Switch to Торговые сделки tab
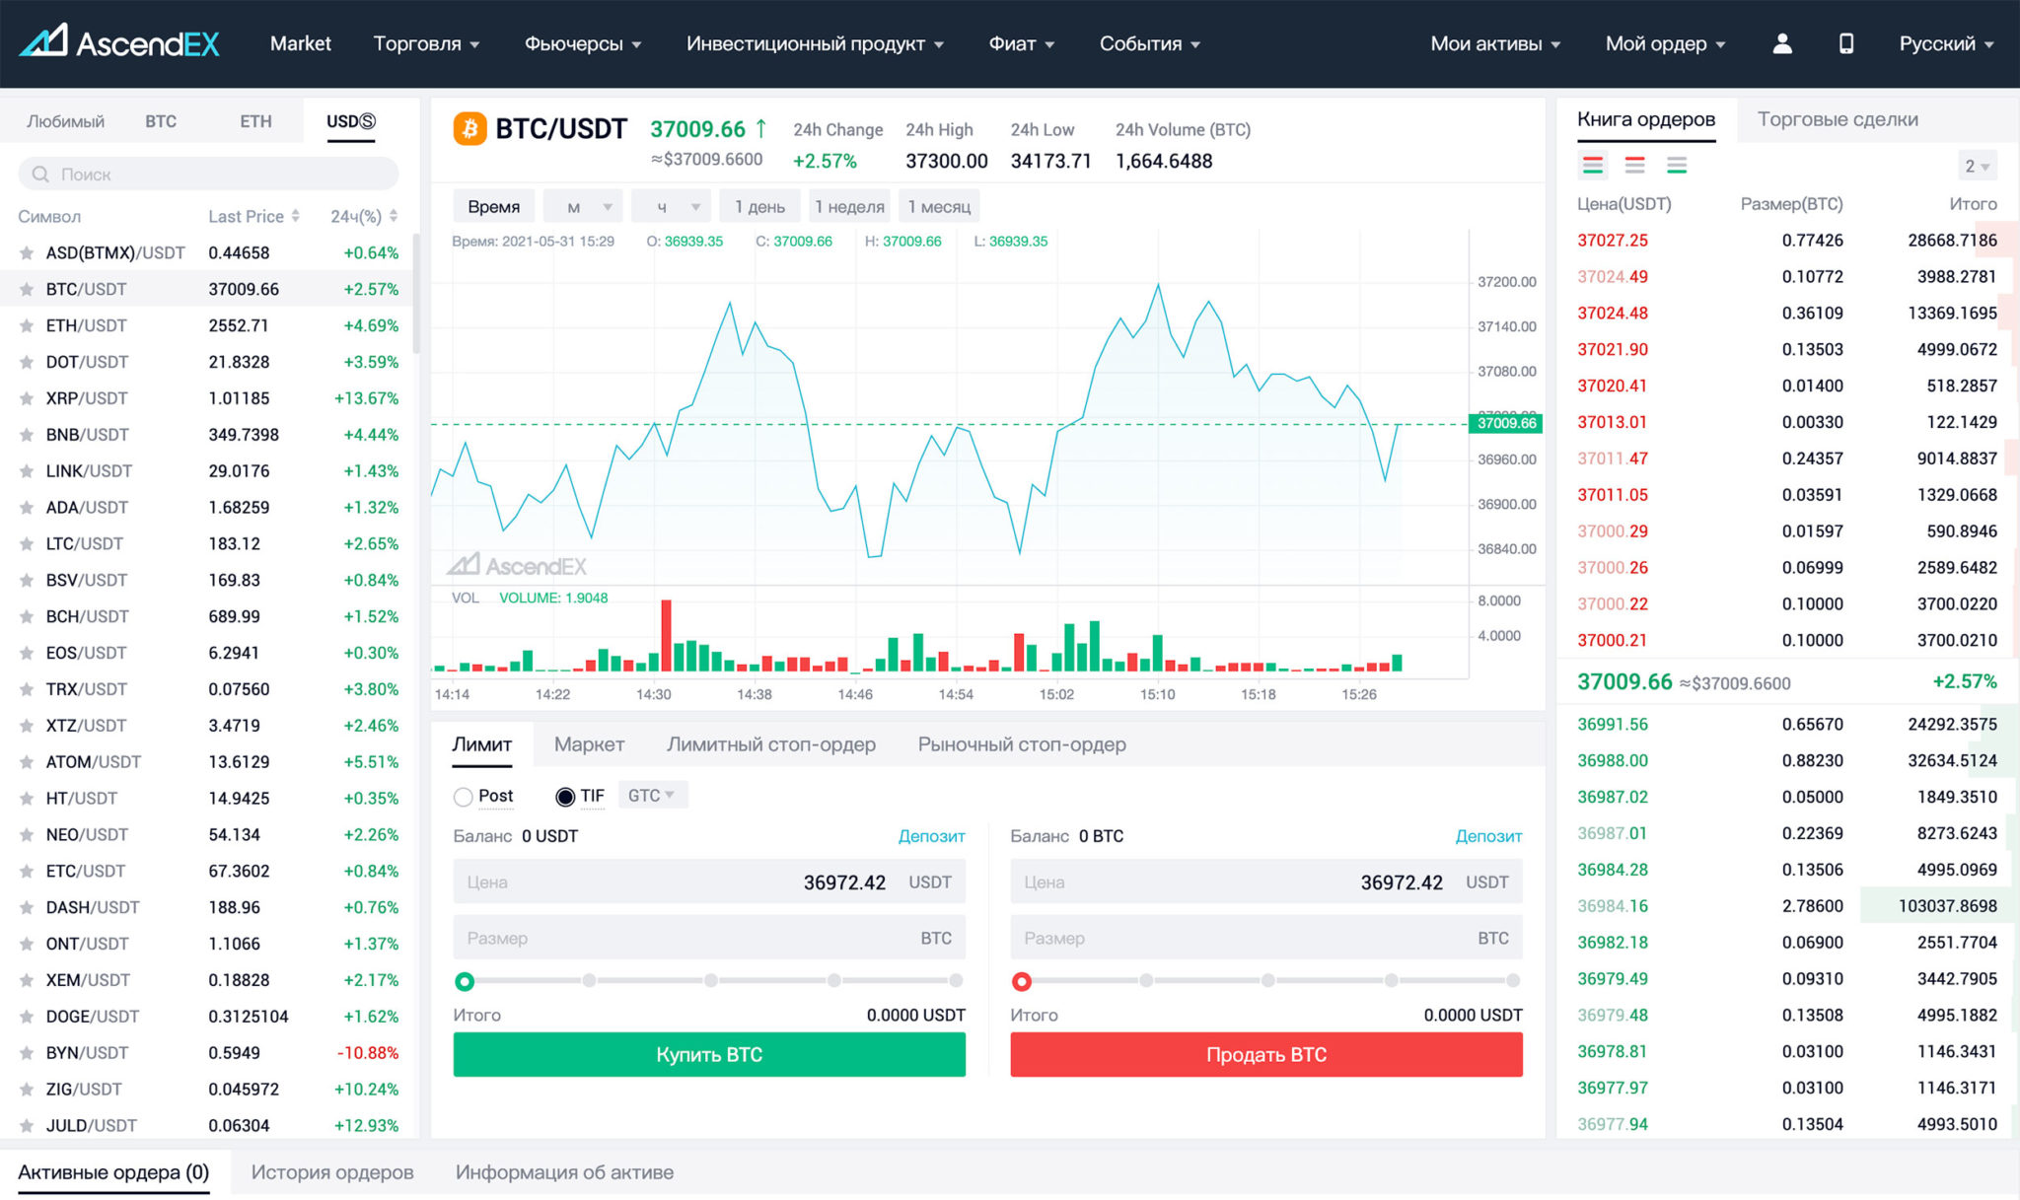The width and height of the screenshot is (2020, 1200). [1837, 119]
